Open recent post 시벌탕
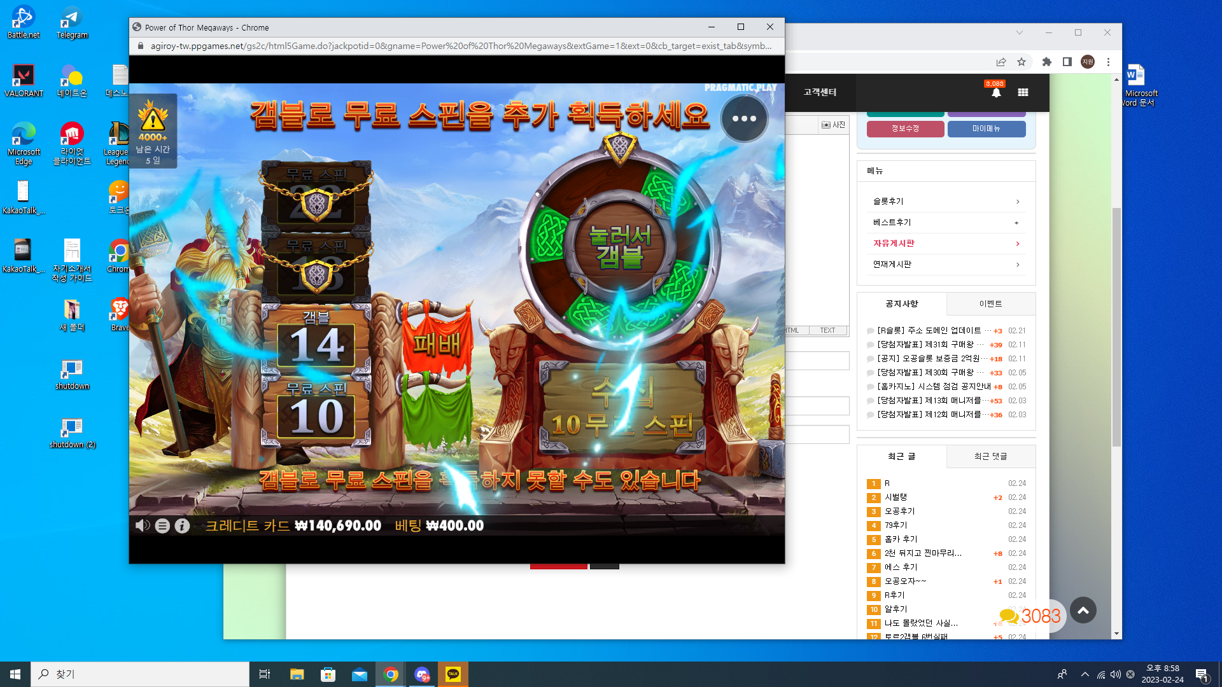 tap(895, 497)
